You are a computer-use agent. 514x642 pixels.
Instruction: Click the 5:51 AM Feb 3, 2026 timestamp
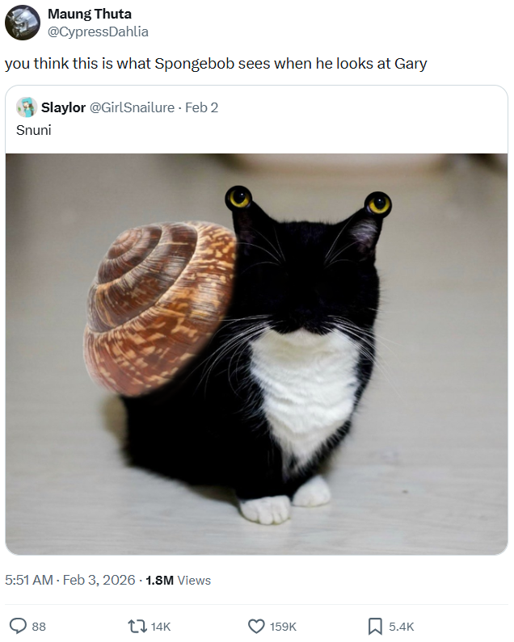[x=70, y=580]
